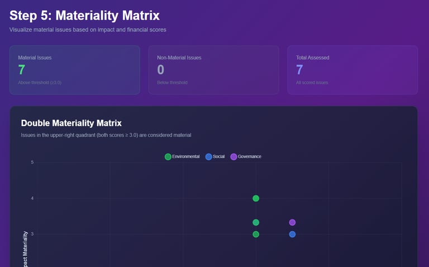Screen dimensions: 429x267
Task: Select the green data point left of purple point
Action: pyautogui.click(x=256, y=222)
